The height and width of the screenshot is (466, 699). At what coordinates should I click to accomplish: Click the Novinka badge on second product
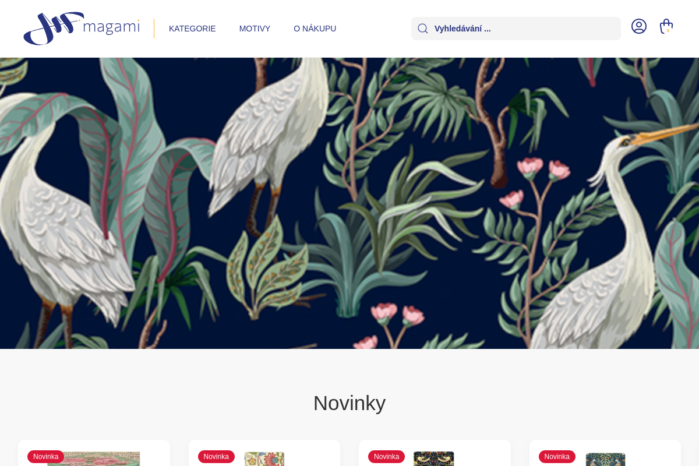click(216, 457)
